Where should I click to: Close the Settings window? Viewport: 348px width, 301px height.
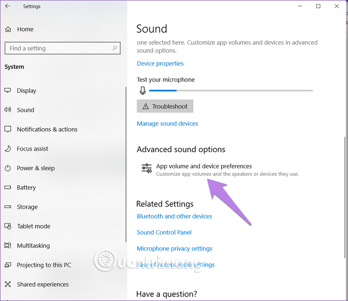pyautogui.click(x=337, y=6)
